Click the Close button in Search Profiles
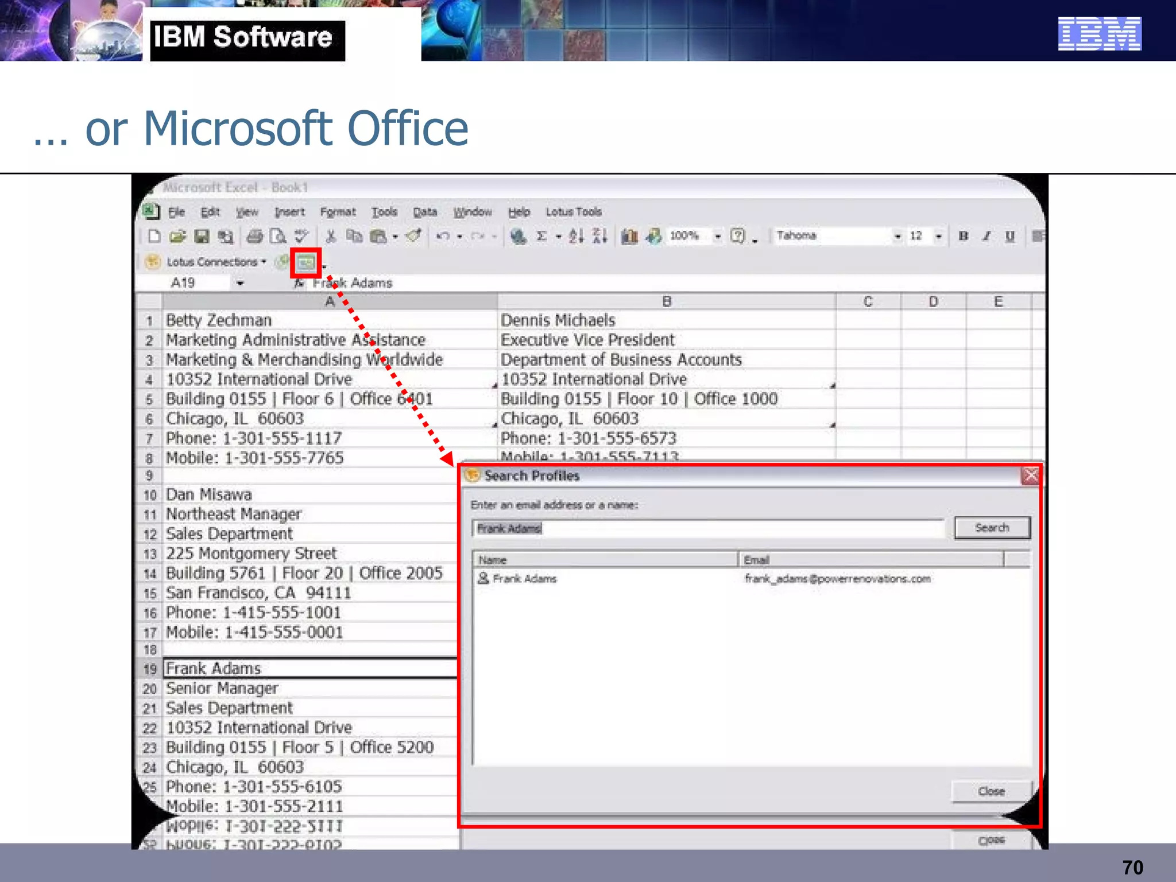Screen dimensions: 1176x882 [x=991, y=791]
